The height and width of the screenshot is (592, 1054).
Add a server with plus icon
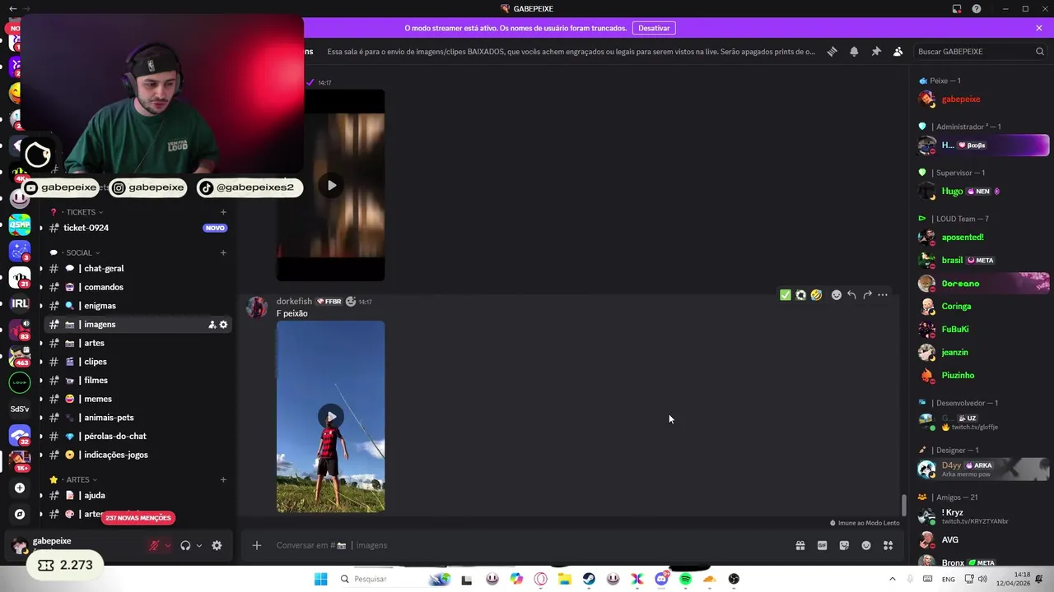point(20,488)
